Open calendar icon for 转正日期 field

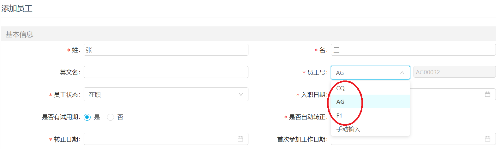click(x=240, y=139)
